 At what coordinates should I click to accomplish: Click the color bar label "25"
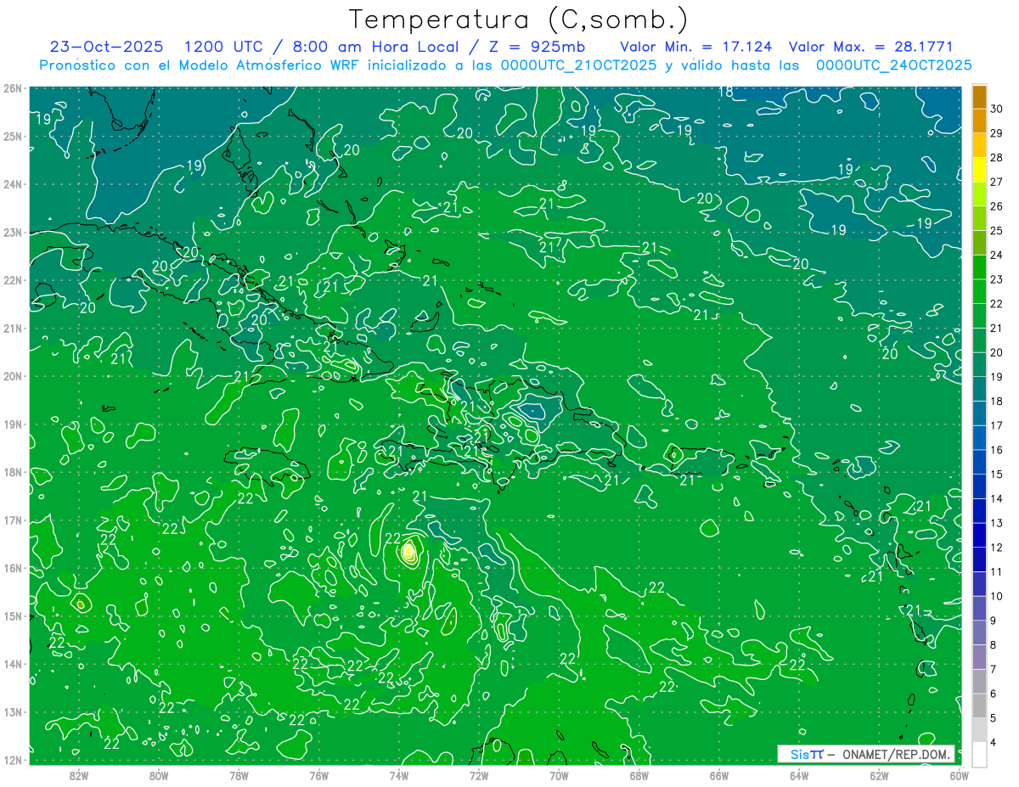998,230
